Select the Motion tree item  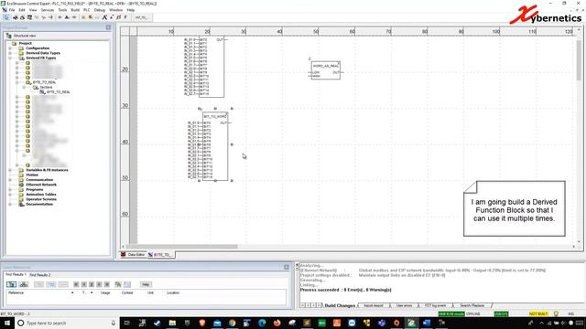coord(32,175)
